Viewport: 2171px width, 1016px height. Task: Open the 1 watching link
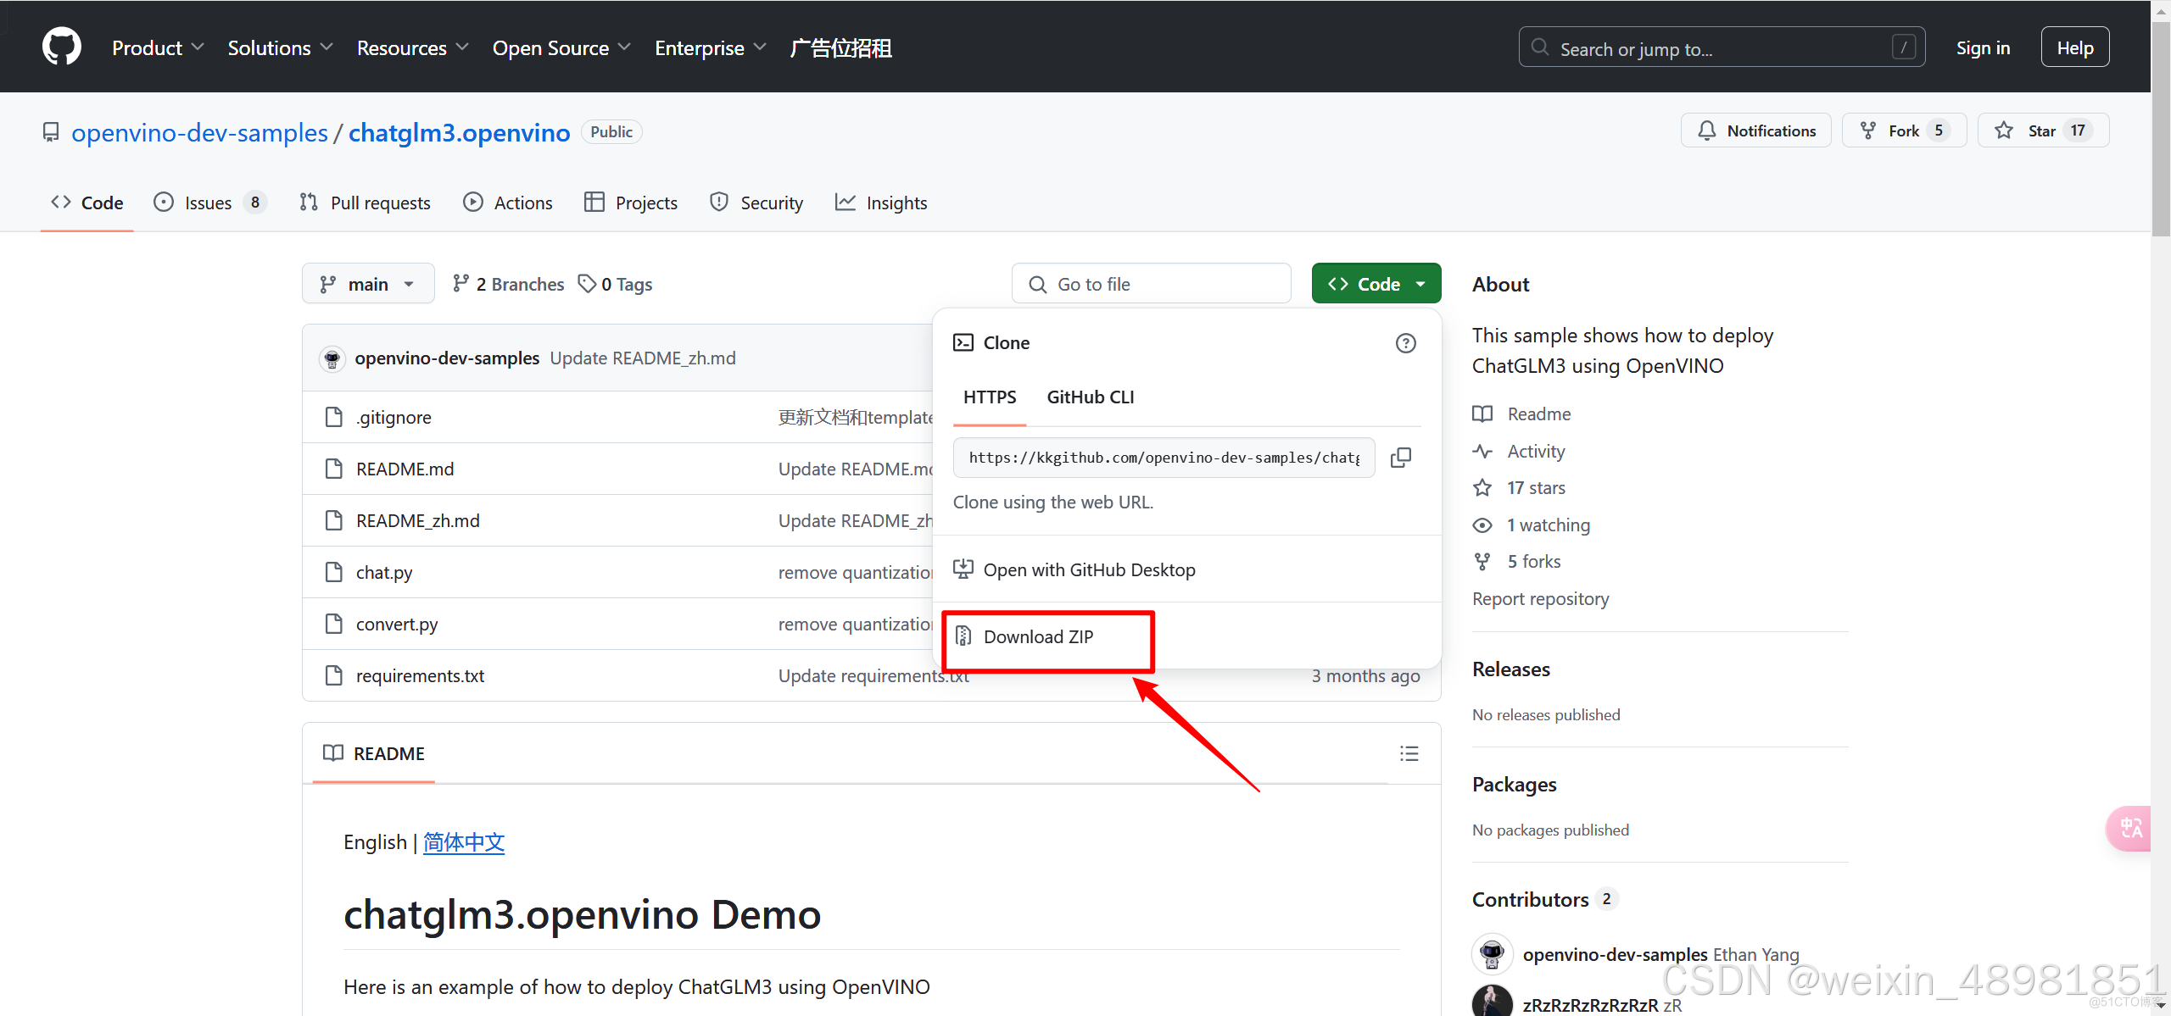pyautogui.click(x=1532, y=525)
